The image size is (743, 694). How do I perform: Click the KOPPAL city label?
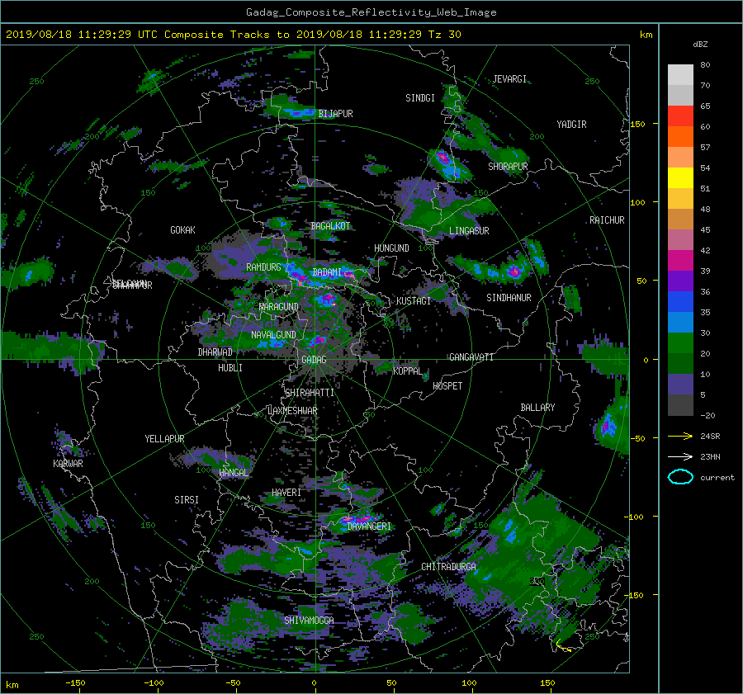(x=408, y=371)
